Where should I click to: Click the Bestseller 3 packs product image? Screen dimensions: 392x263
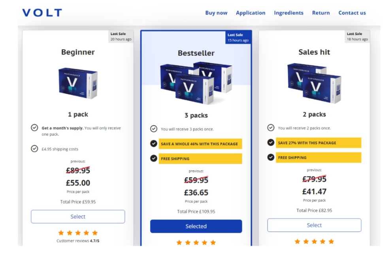point(196,83)
